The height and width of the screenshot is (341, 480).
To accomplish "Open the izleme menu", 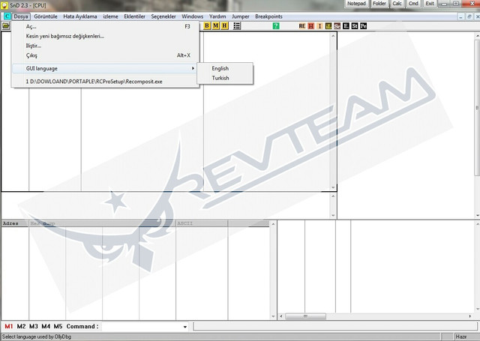I will click(110, 16).
